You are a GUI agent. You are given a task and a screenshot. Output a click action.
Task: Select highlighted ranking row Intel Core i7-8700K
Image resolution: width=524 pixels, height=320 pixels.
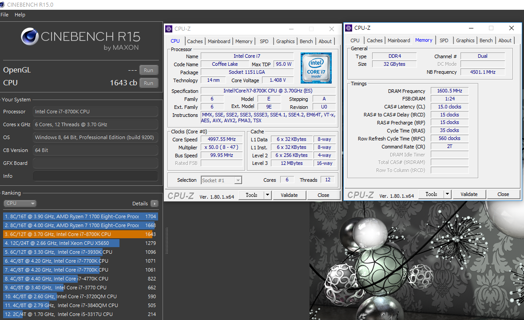80,234
